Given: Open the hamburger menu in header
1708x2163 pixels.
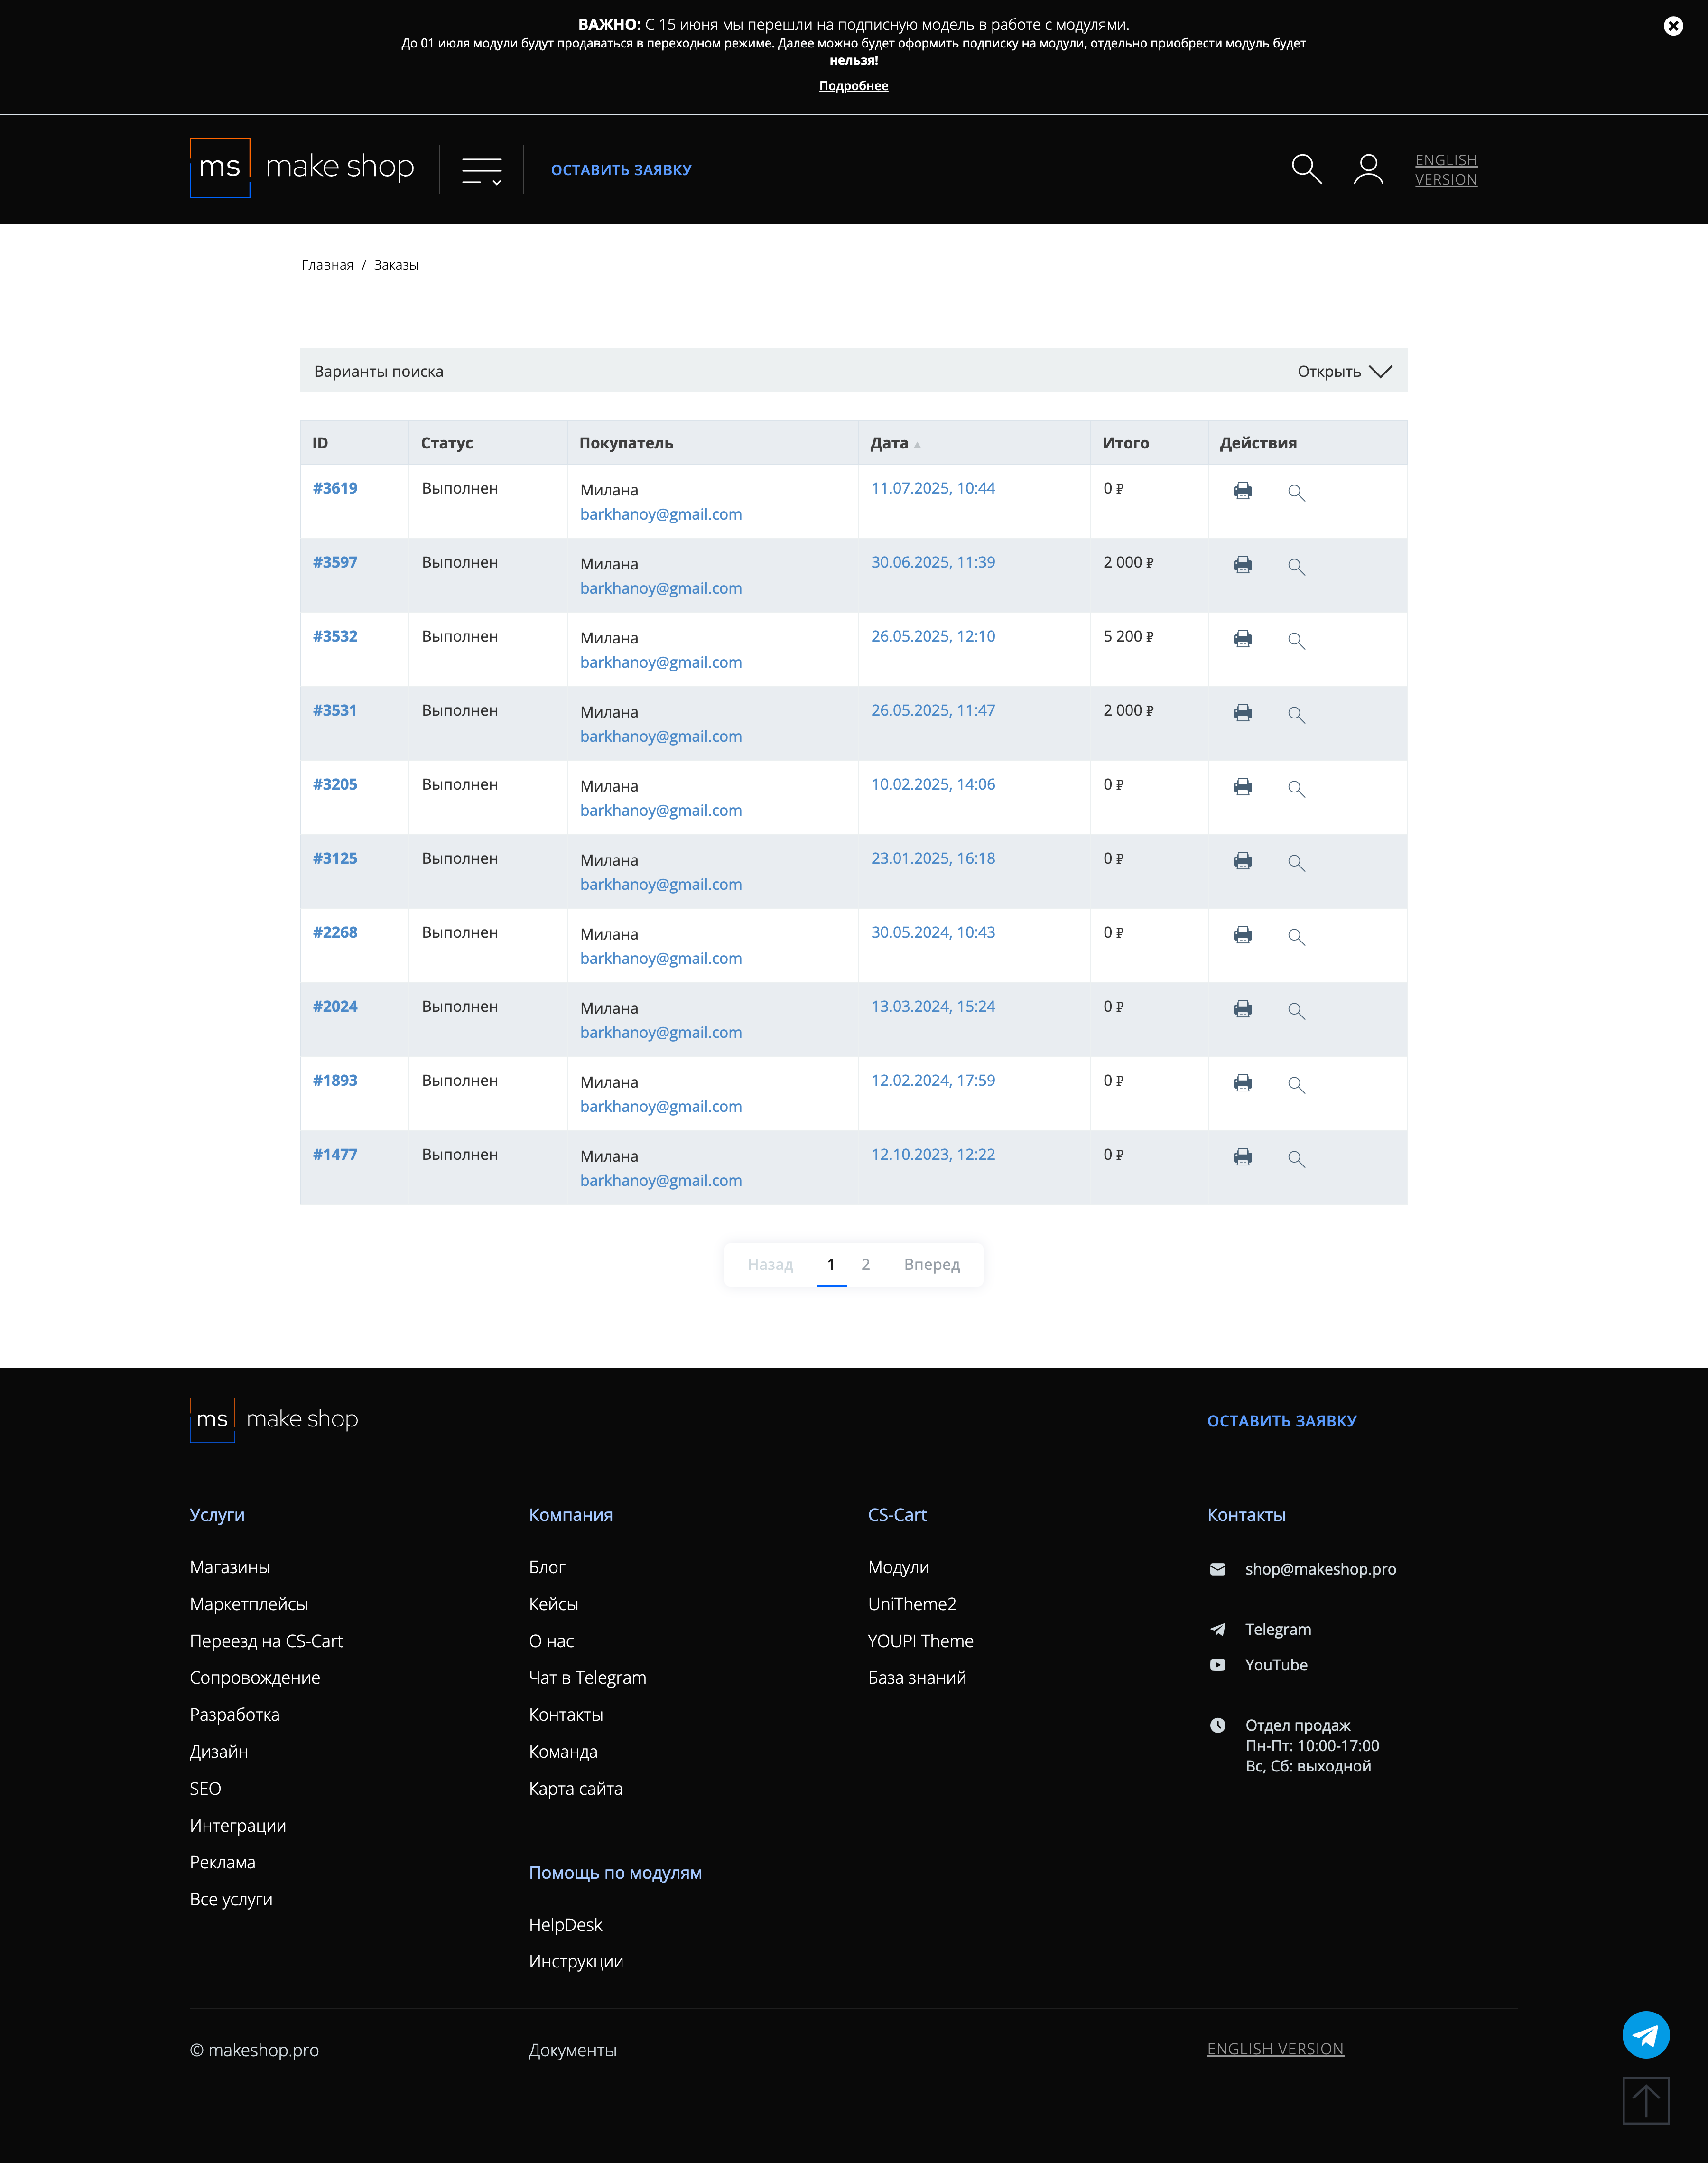Looking at the screenshot, I should 481,171.
